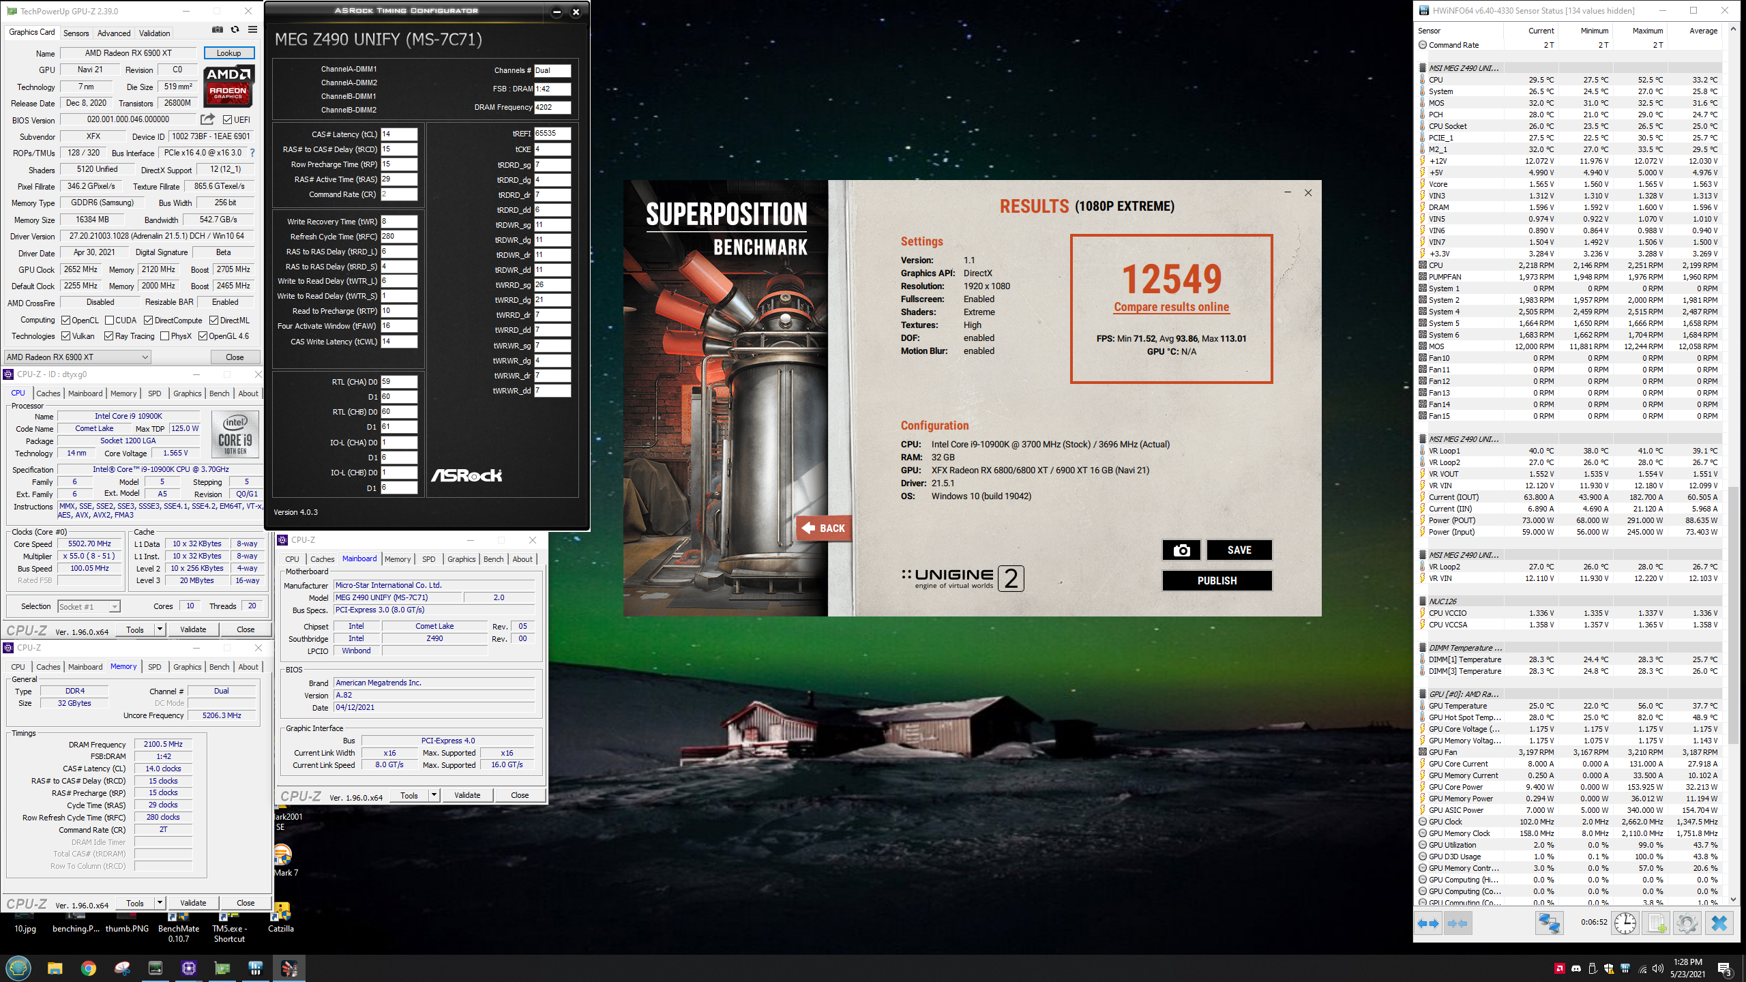Toggle the Ray Tracing checkbox
The width and height of the screenshot is (1746, 982).
(x=108, y=336)
